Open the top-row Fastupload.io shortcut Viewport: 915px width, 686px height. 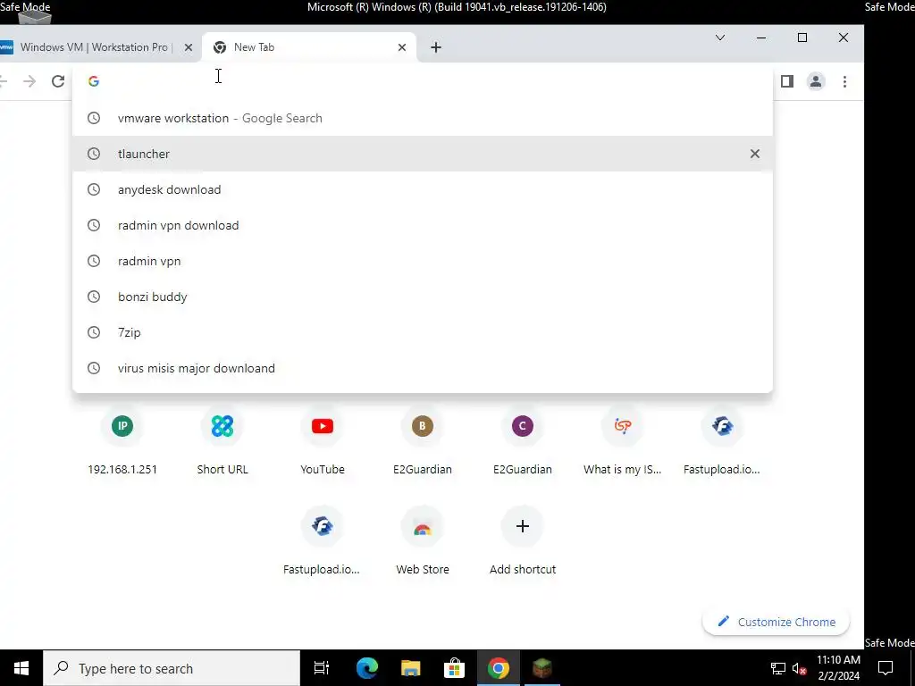722,442
